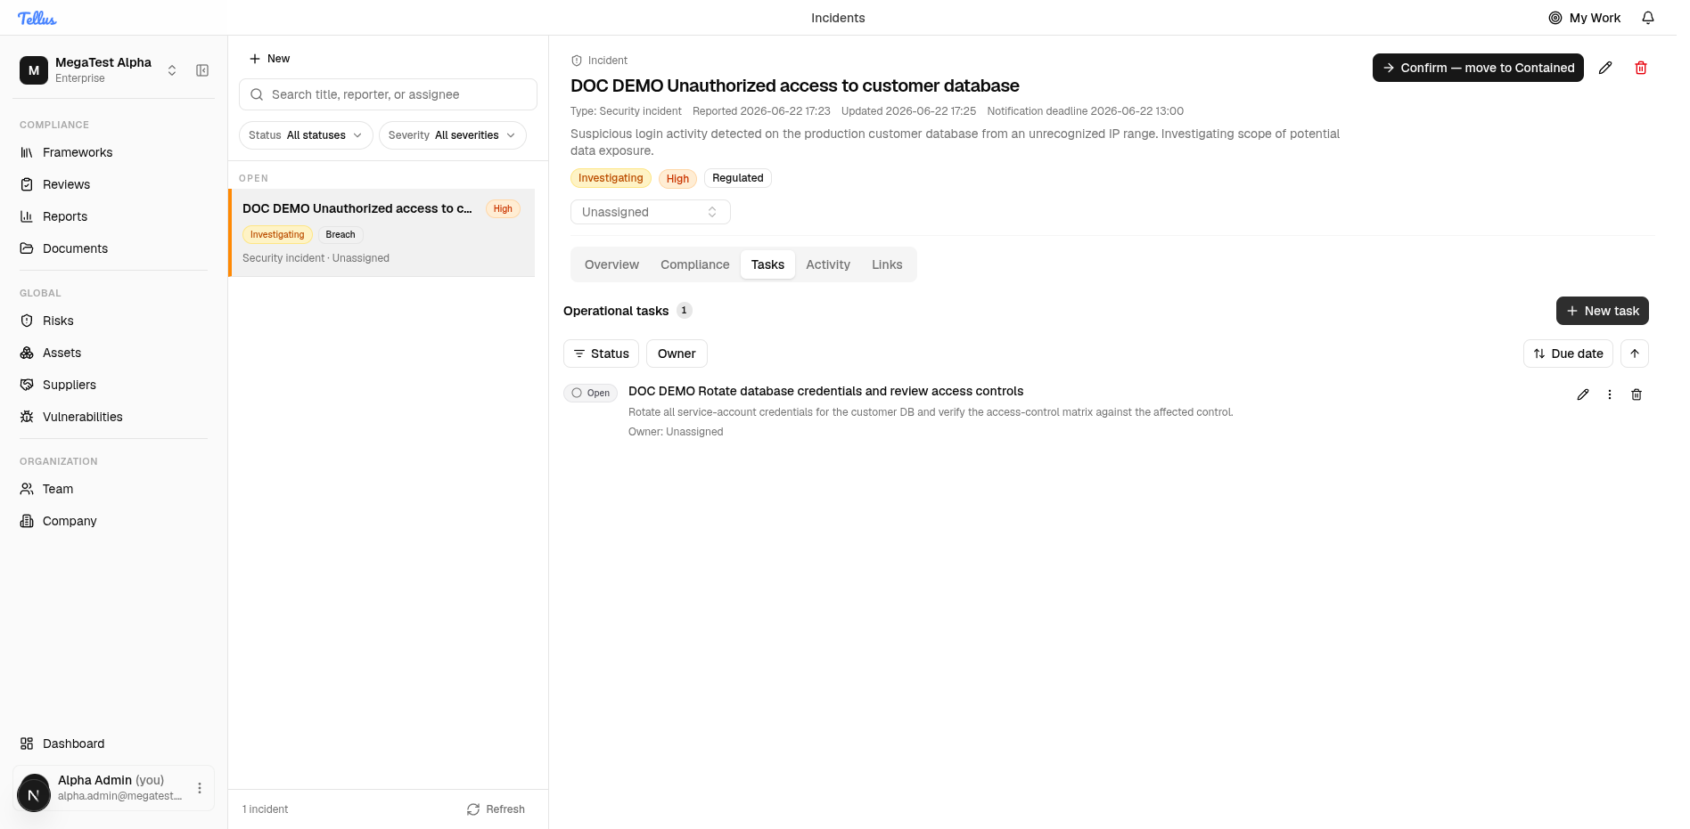Focus the incident search field
The width and height of the screenshot is (1690, 829).
[x=388, y=94]
